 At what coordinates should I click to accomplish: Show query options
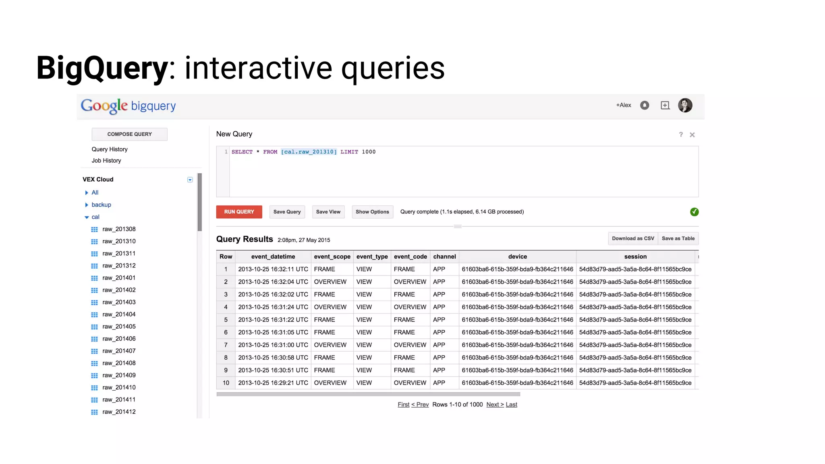(x=372, y=212)
